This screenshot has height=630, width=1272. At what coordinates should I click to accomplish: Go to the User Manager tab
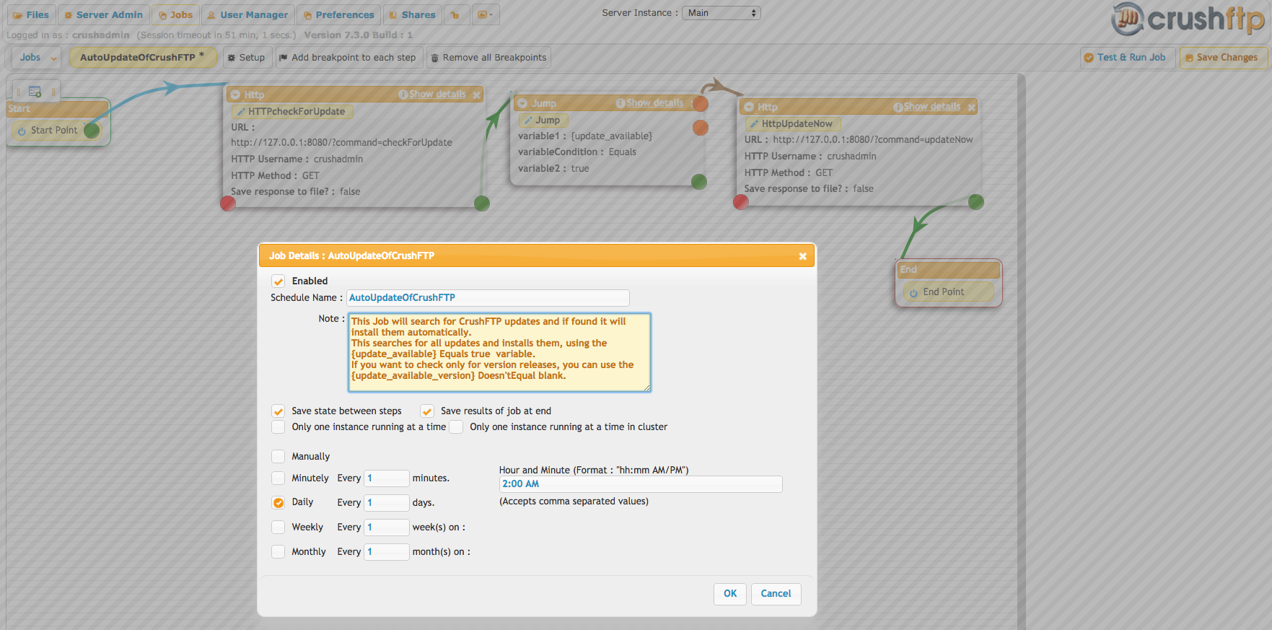click(x=247, y=14)
